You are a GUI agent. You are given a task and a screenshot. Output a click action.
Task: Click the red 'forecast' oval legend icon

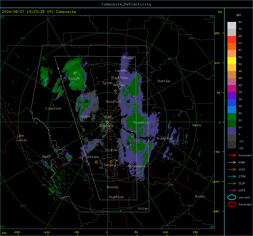(x=232, y=204)
